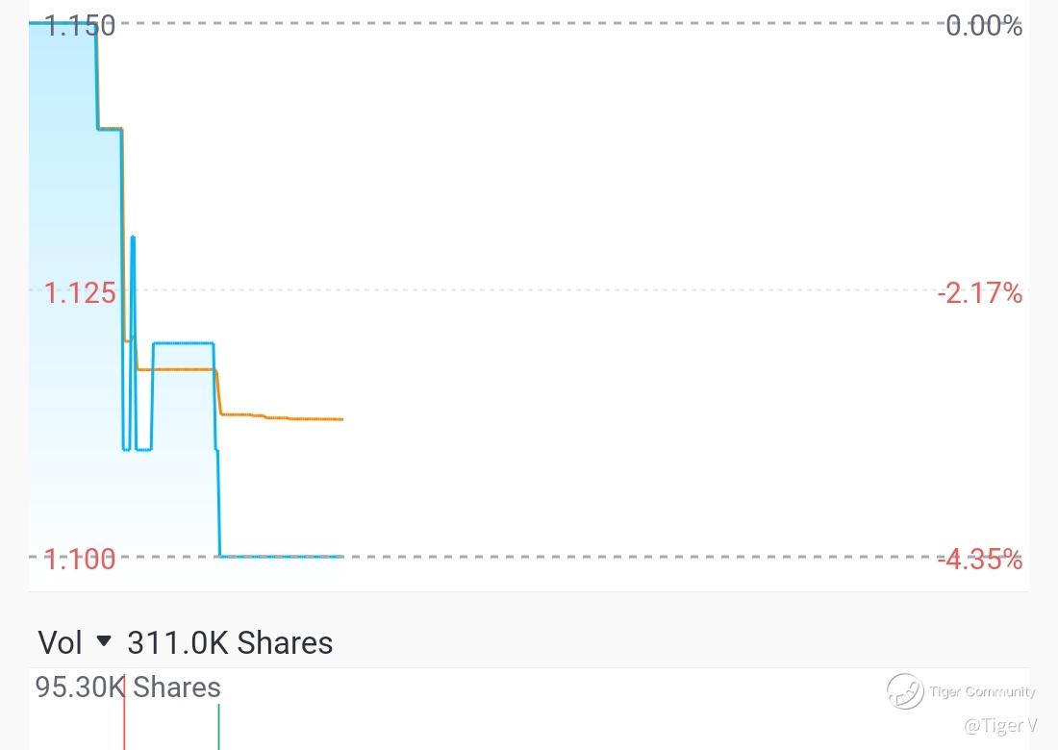Click the green volume bar

218,727
